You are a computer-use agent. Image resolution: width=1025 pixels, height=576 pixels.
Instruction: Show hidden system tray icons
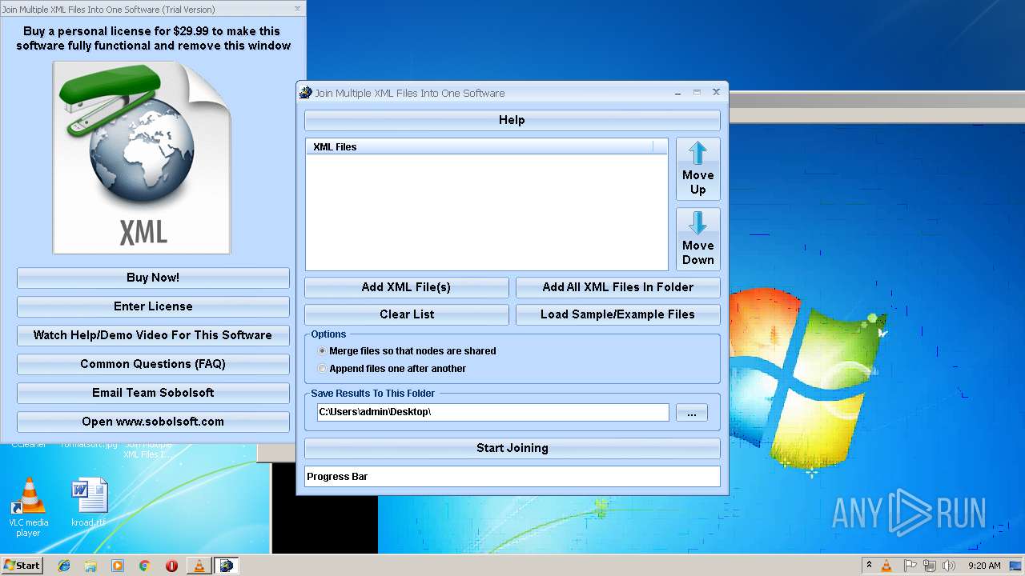click(869, 566)
